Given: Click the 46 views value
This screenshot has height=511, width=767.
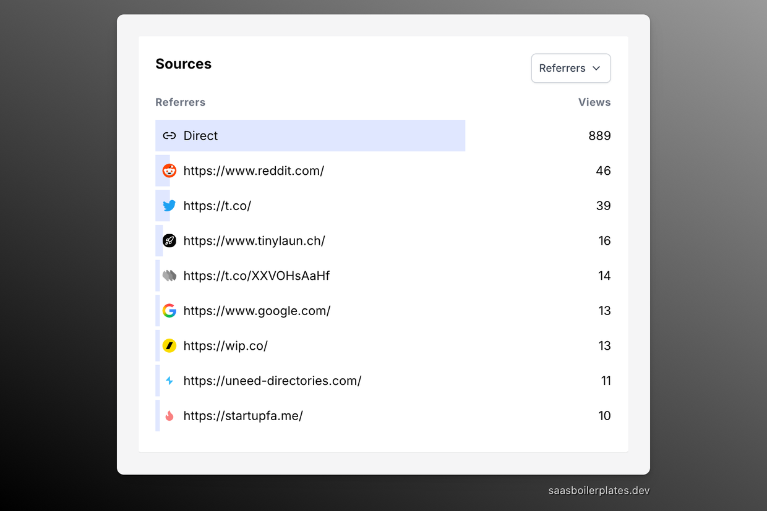Looking at the screenshot, I should [603, 171].
